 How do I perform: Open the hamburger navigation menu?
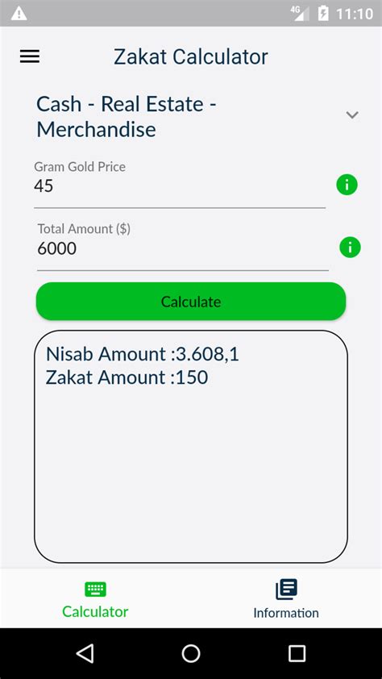click(x=30, y=56)
